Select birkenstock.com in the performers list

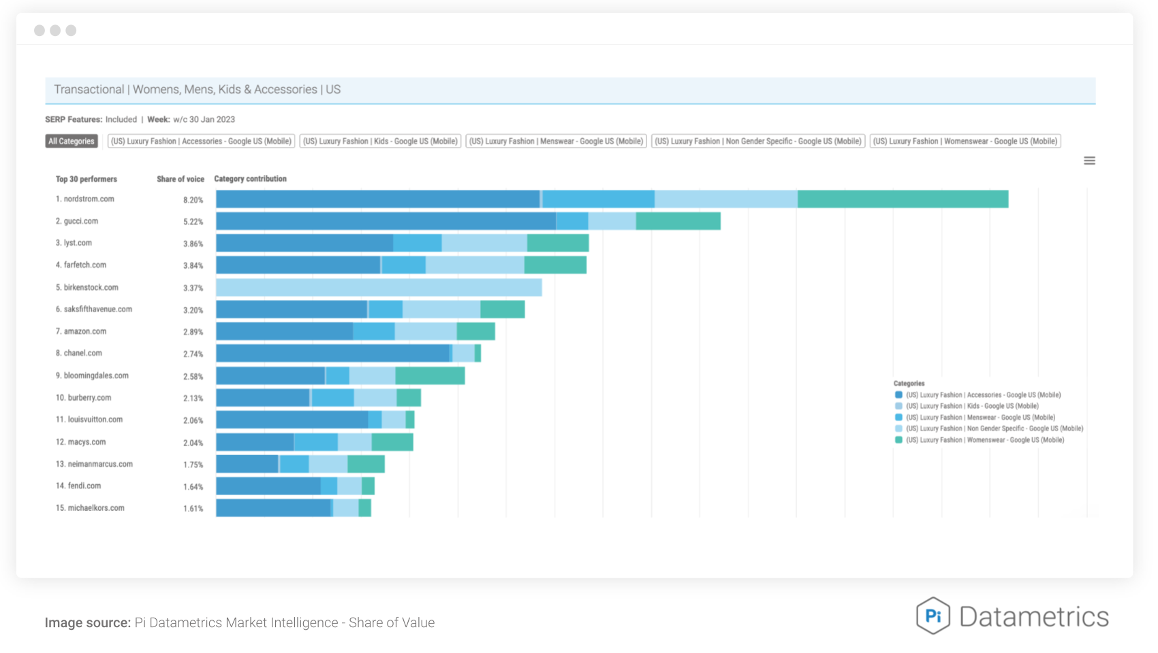click(x=87, y=287)
